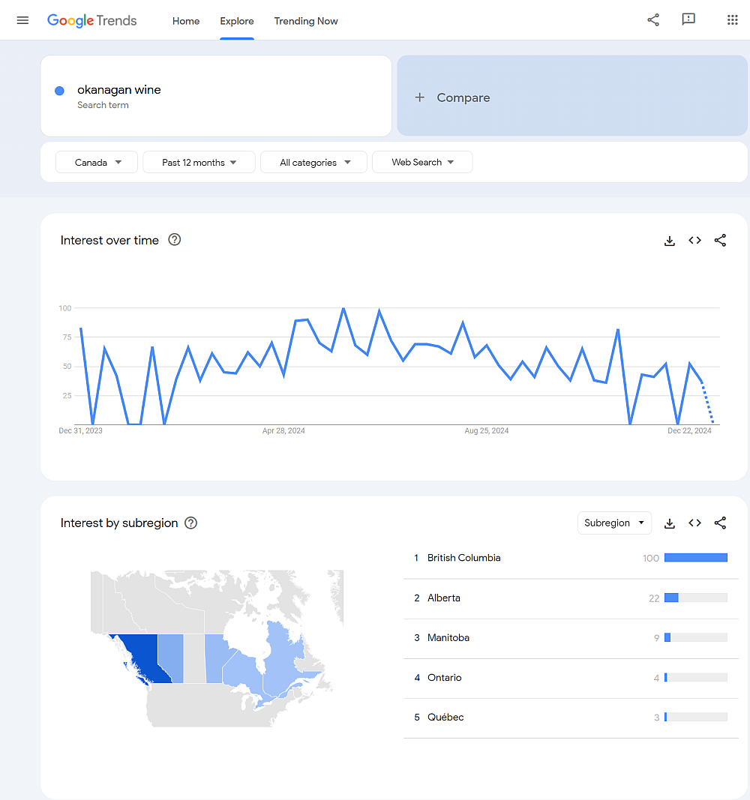Share the Interest over time chart
Viewport: 750px width, 800px height.
(x=720, y=241)
